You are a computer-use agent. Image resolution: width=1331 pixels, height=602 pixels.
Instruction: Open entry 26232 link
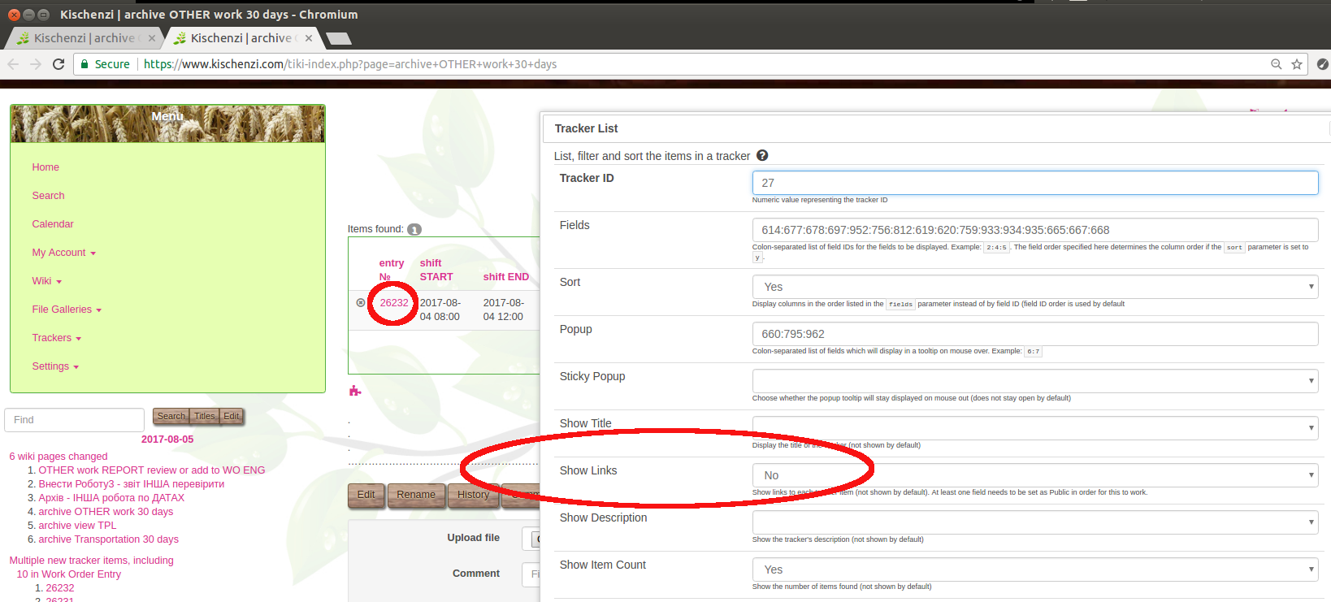394,303
